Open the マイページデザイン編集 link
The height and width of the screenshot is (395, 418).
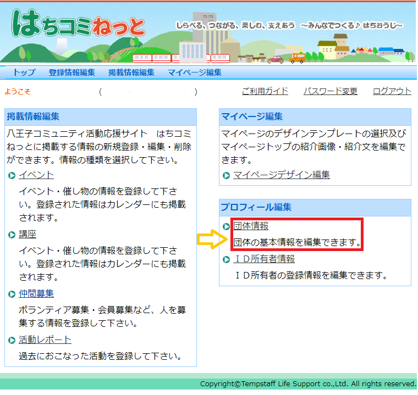click(282, 175)
